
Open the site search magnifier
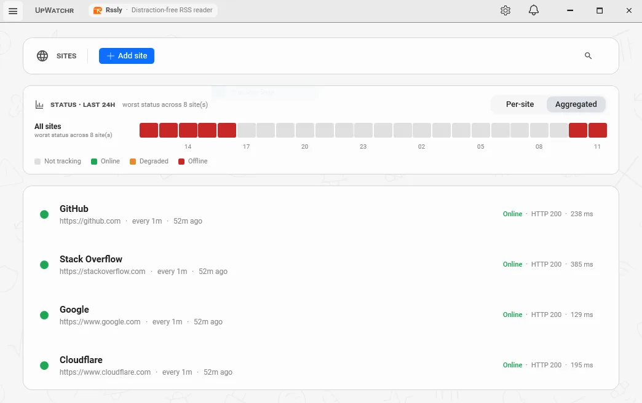click(588, 56)
